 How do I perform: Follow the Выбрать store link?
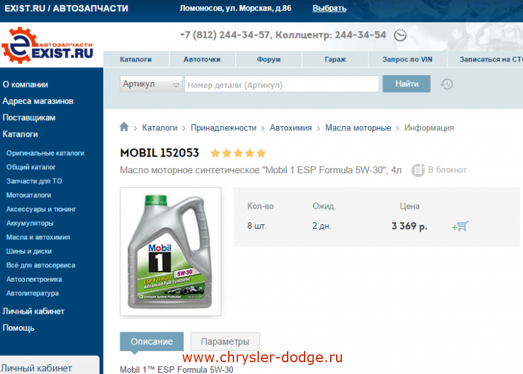click(329, 8)
